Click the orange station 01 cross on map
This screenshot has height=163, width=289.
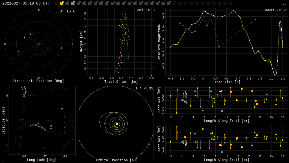pyautogui.click(x=51, y=128)
